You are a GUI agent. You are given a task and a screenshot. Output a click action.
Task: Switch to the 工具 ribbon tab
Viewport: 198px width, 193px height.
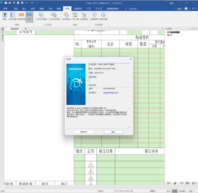[x=50, y=9]
